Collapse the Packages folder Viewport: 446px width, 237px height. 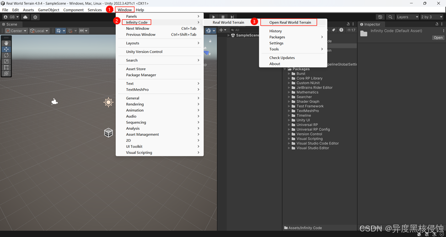(x=285, y=69)
